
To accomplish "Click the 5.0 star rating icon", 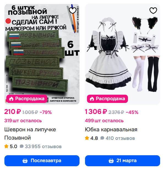I will coord(6,146).
